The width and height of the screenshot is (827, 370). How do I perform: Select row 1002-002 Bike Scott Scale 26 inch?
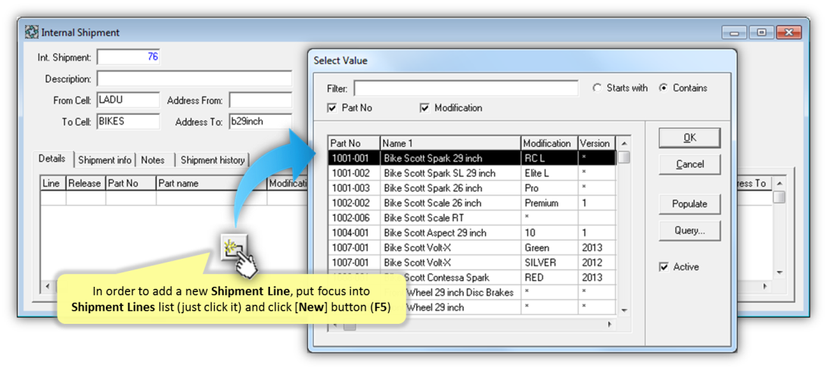point(471,203)
